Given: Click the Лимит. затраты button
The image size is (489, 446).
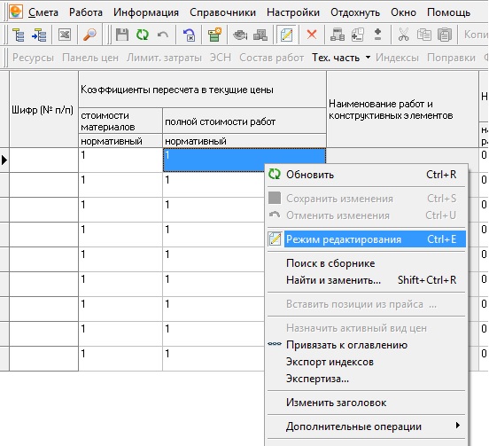Looking at the screenshot, I should click(x=164, y=58).
